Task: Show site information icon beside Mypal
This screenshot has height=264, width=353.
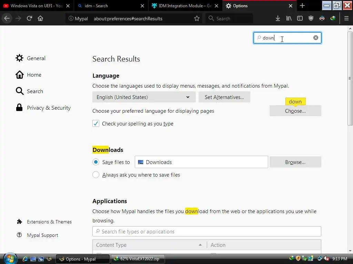Action: coord(71,19)
